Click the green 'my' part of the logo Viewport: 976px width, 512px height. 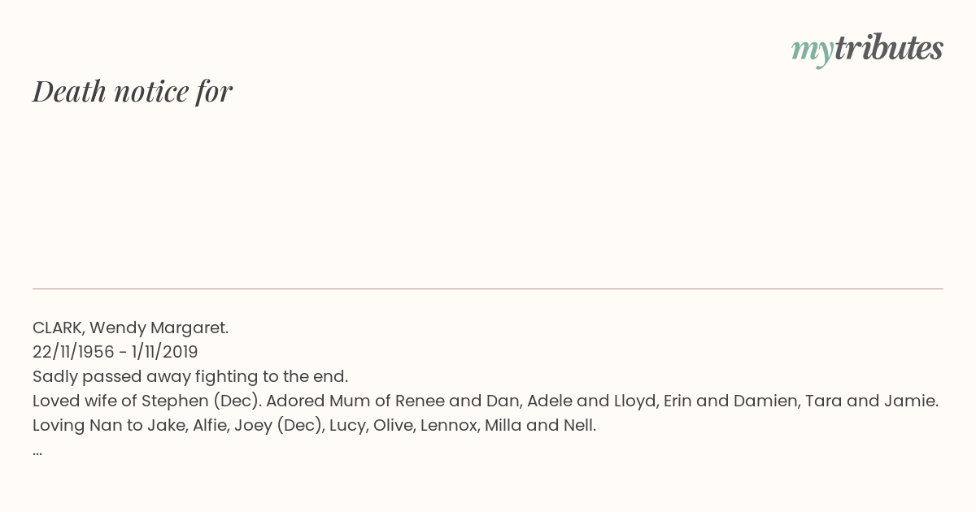[813, 52]
